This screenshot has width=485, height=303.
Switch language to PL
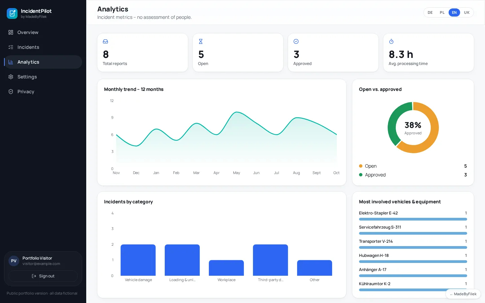point(442,12)
